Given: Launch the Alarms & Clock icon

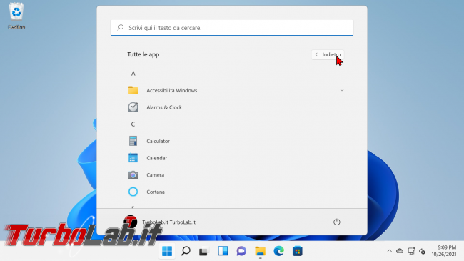Looking at the screenshot, I should click(133, 107).
